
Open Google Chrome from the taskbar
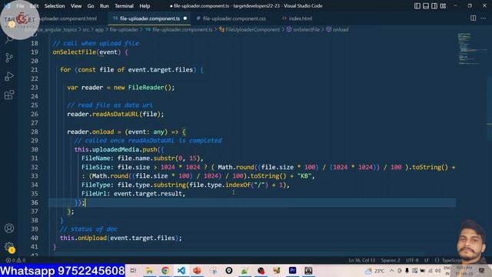click(x=165, y=270)
